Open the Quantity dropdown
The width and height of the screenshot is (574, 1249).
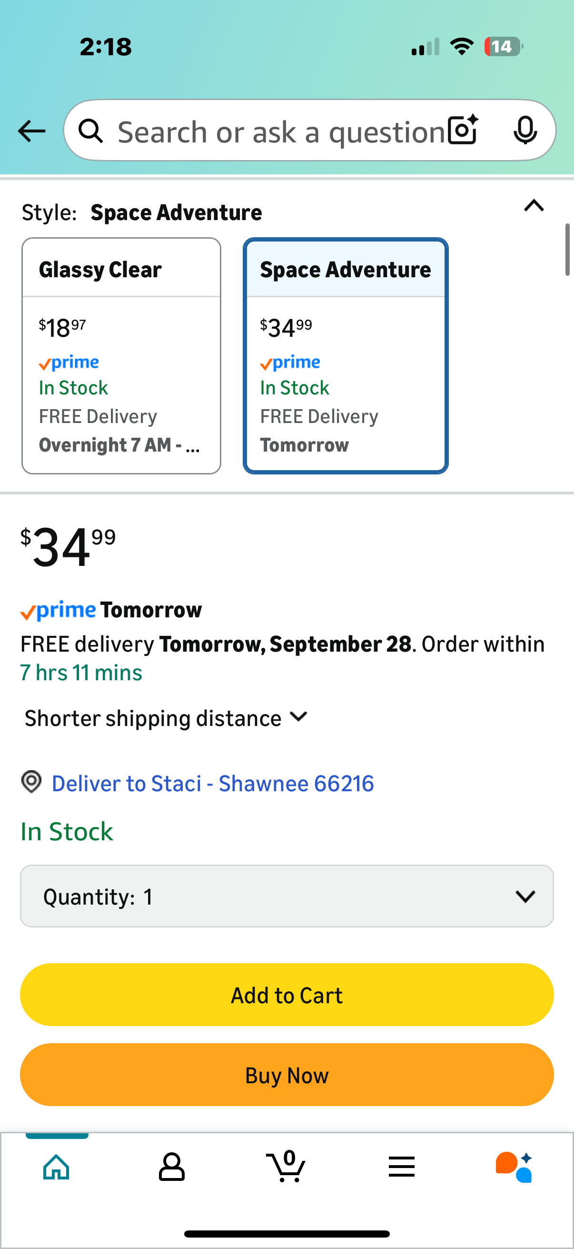click(287, 896)
